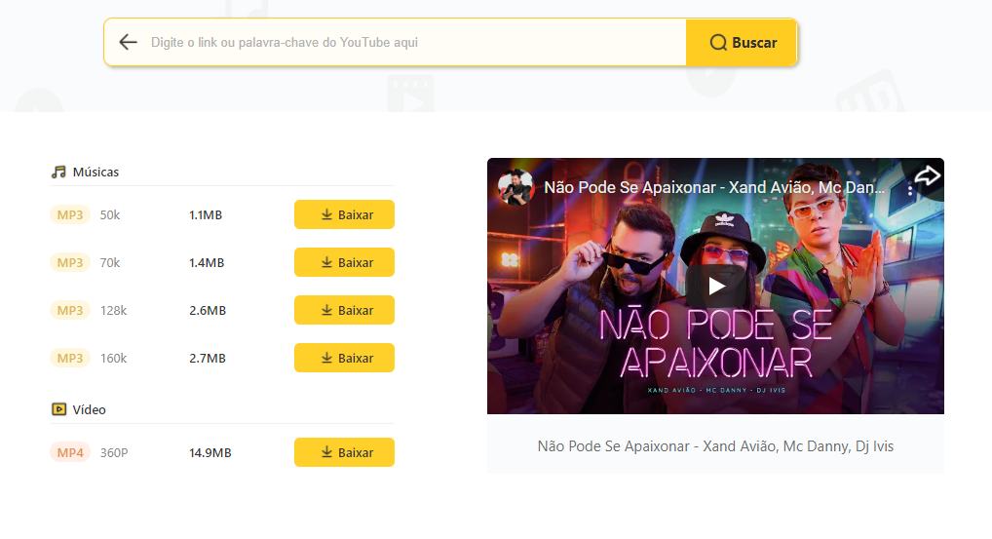The image size is (992, 539).
Task: Open the video title link in the player
Action: pyautogui.click(x=714, y=187)
